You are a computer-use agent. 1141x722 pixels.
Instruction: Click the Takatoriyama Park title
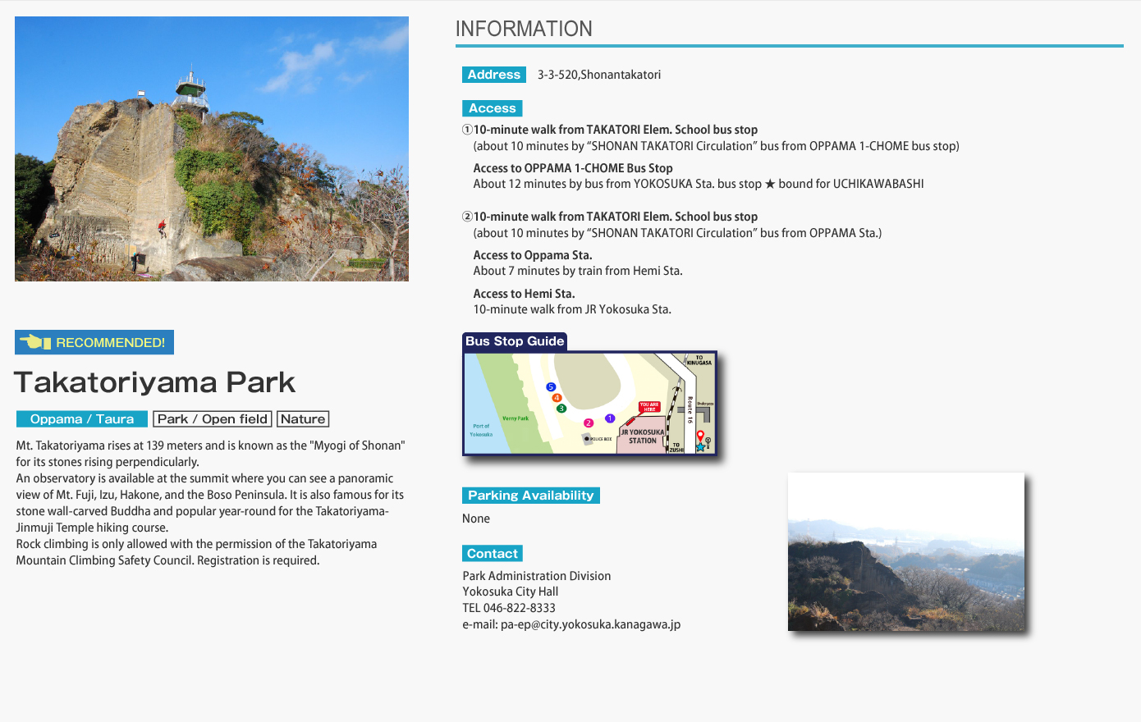click(154, 382)
